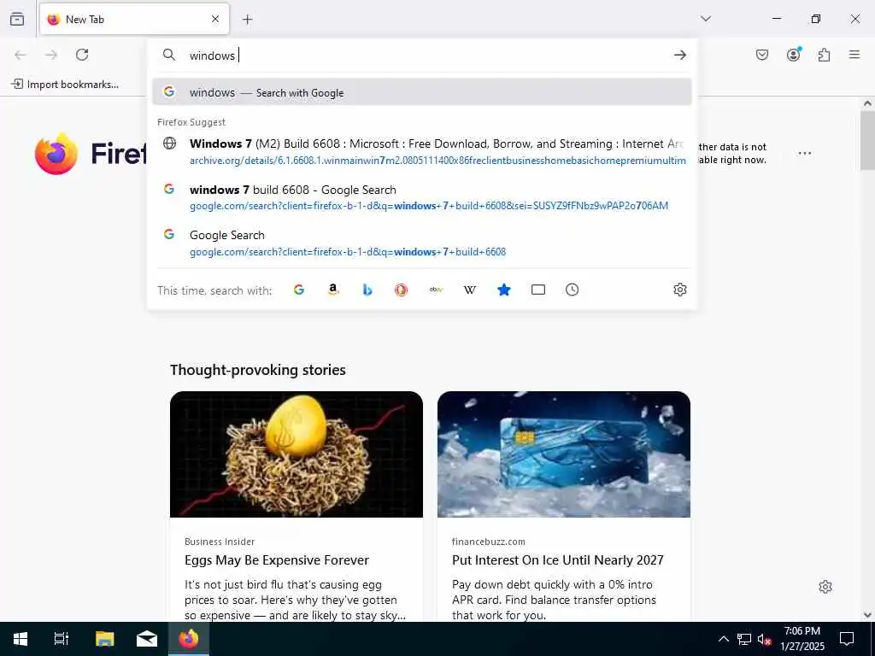The width and height of the screenshot is (875, 656).
Task: Open the taskbar clock 7:06 PM
Action: pos(802,639)
